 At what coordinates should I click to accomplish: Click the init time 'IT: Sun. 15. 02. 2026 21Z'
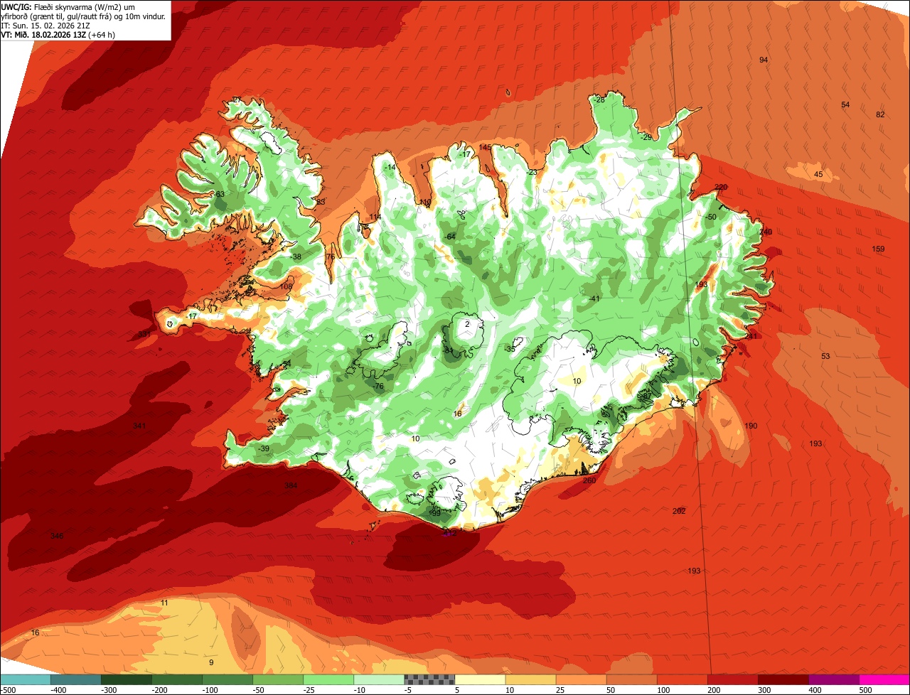[45, 25]
